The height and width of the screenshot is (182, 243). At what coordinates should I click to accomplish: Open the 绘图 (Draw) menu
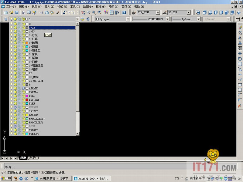coord(86,6)
